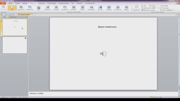The width and height of the screenshot is (180, 101).
Task: Close the slides thumbnail pane
Action: click(27, 17)
